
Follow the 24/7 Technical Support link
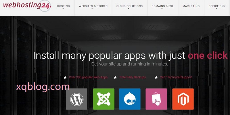coord(176,77)
